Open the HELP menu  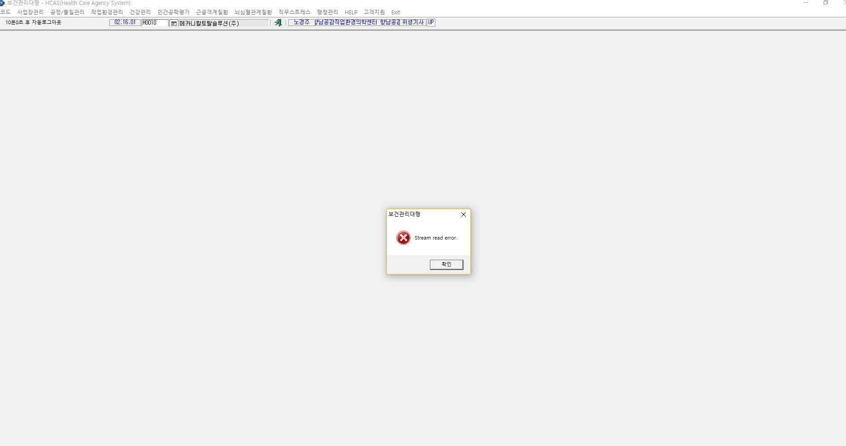[351, 13]
